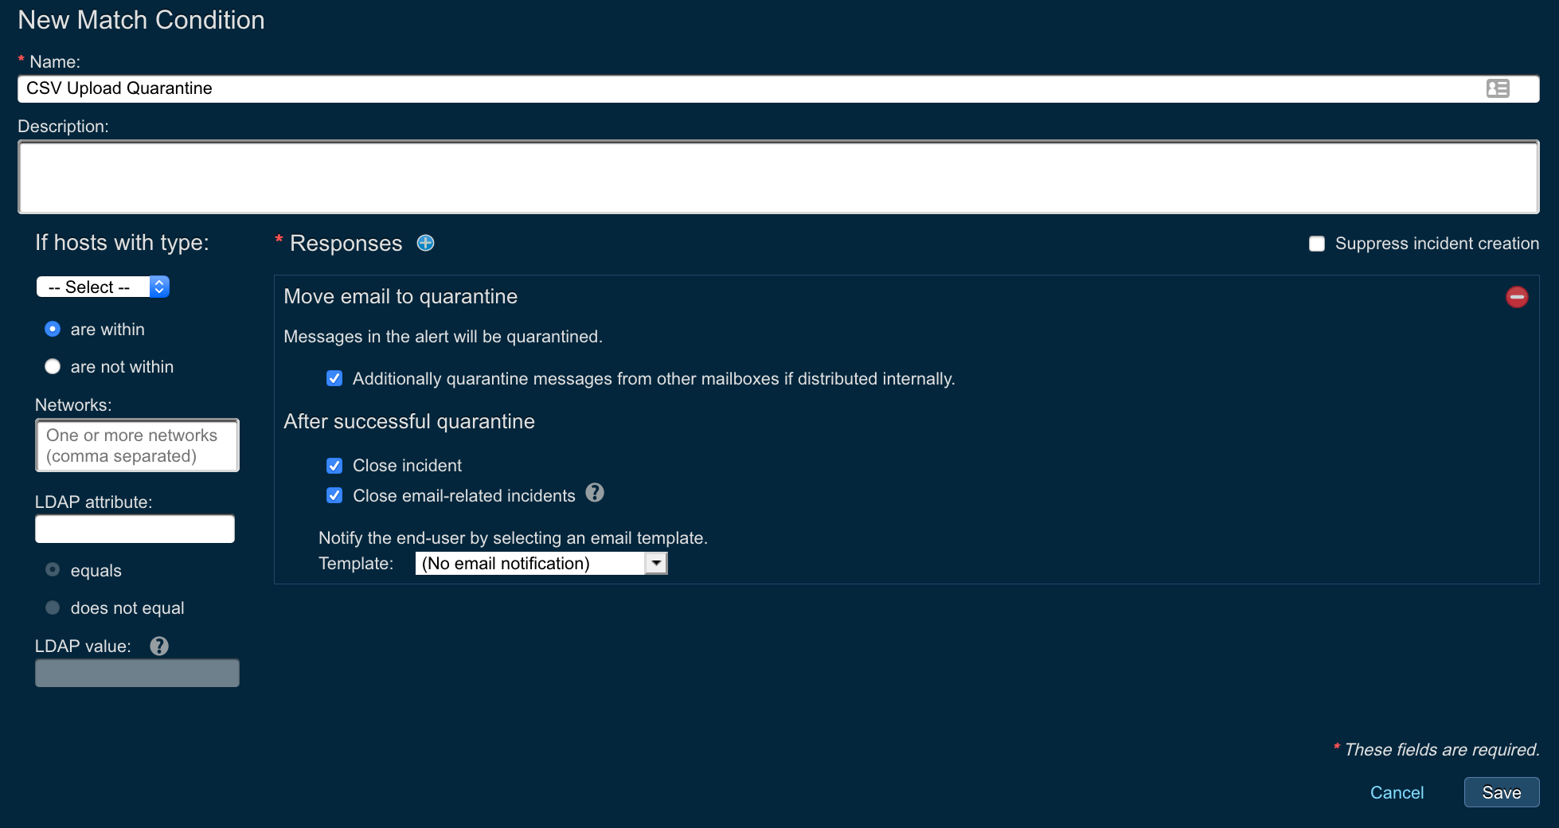Image resolution: width=1559 pixels, height=828 pixels.
Task: Click the LDAP attribute text field
Action: tap(135, 529)
